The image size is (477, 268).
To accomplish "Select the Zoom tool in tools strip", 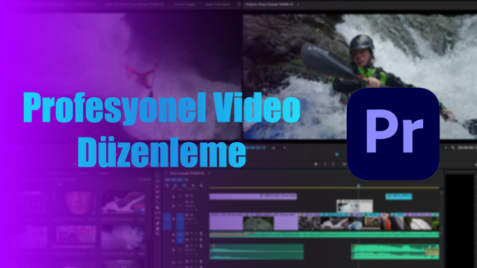I will (157, 234).
